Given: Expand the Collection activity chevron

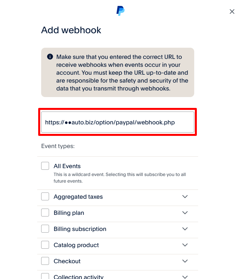Looking at the screenshot, I should pos(185,277).
